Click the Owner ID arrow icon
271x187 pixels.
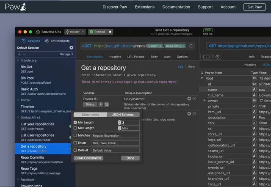(189, 99)
